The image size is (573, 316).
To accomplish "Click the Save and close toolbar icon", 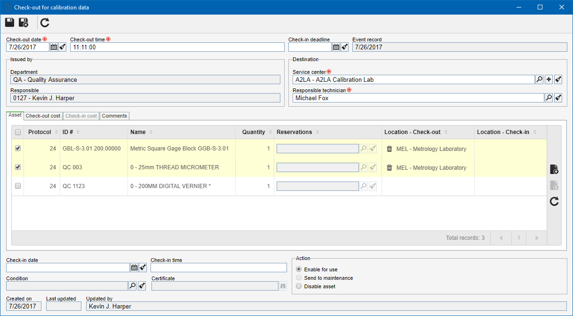I will (x=24, y=23).
